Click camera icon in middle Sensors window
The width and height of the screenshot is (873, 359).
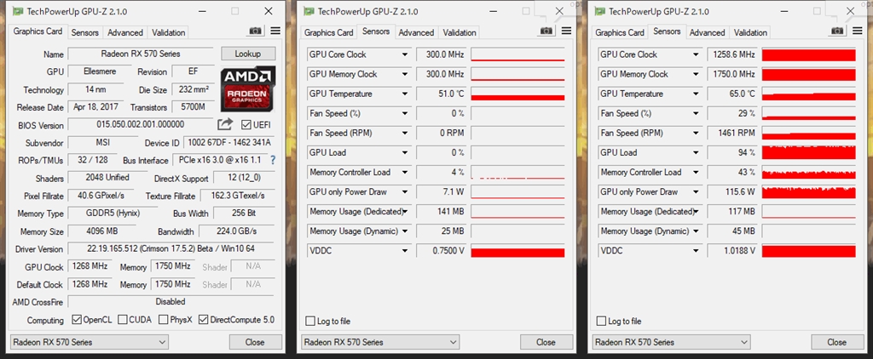[x=546, y=31]
